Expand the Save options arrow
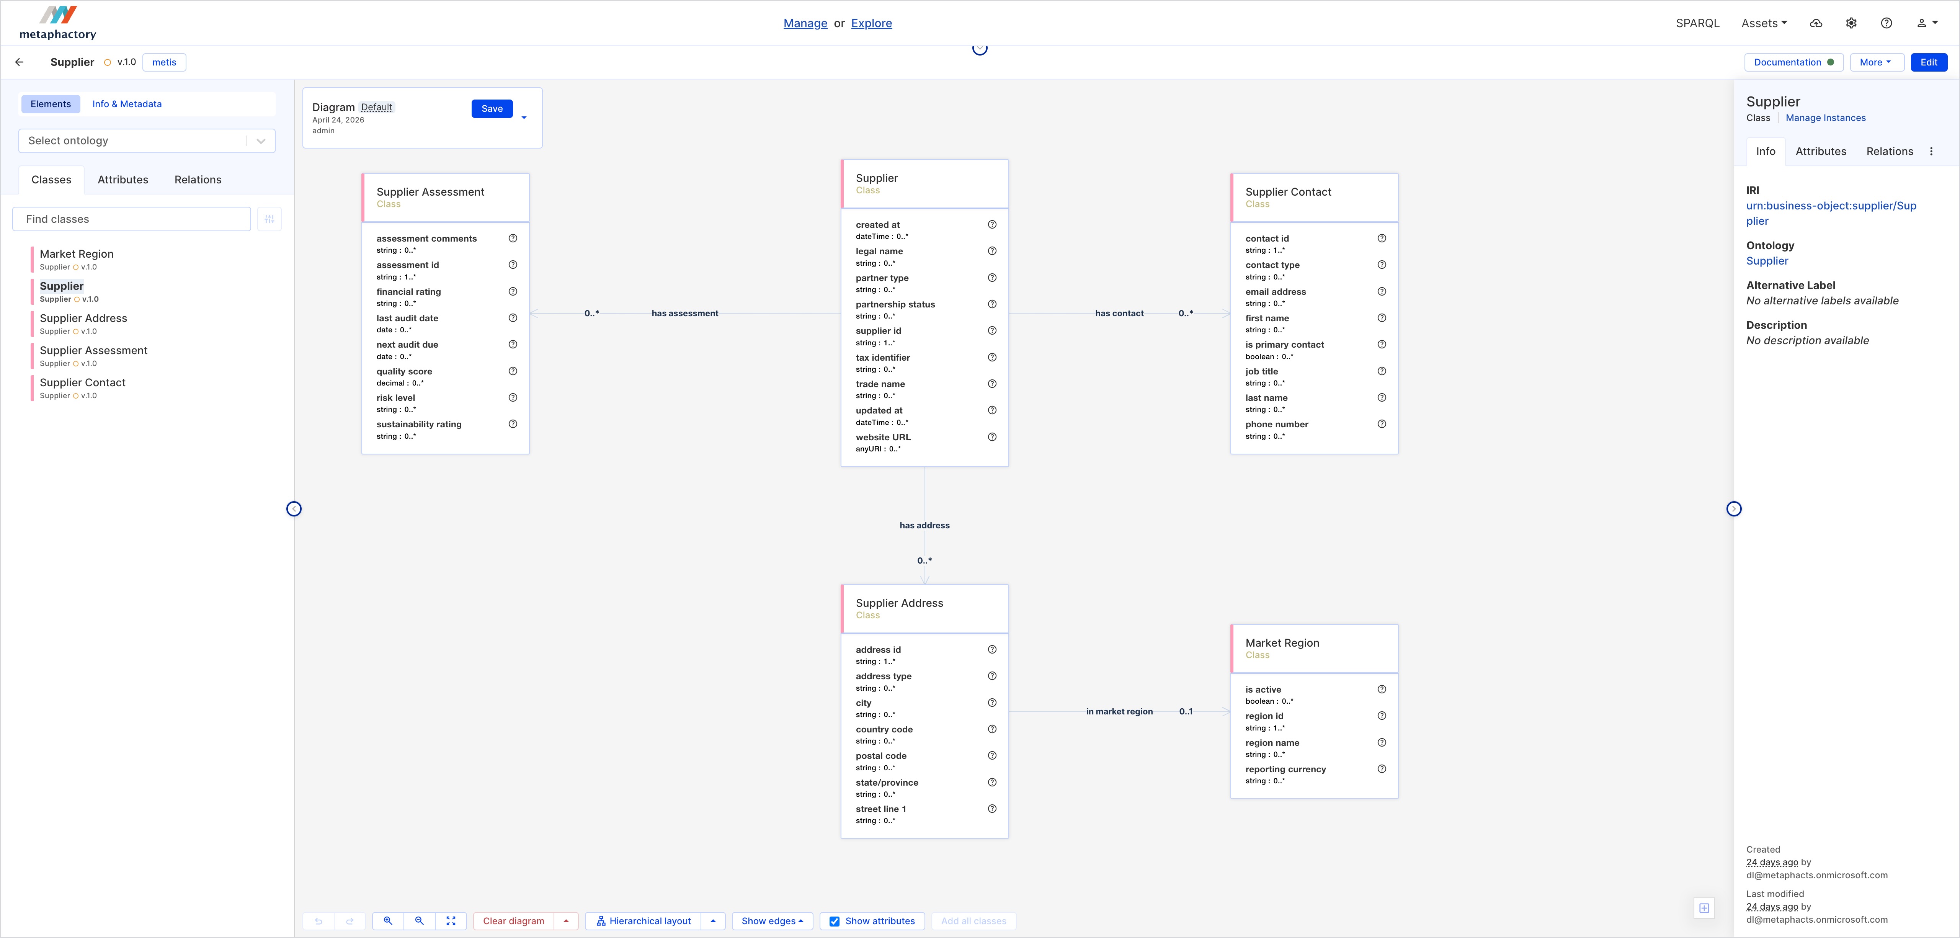1960x938 pixels. (524, 117)
